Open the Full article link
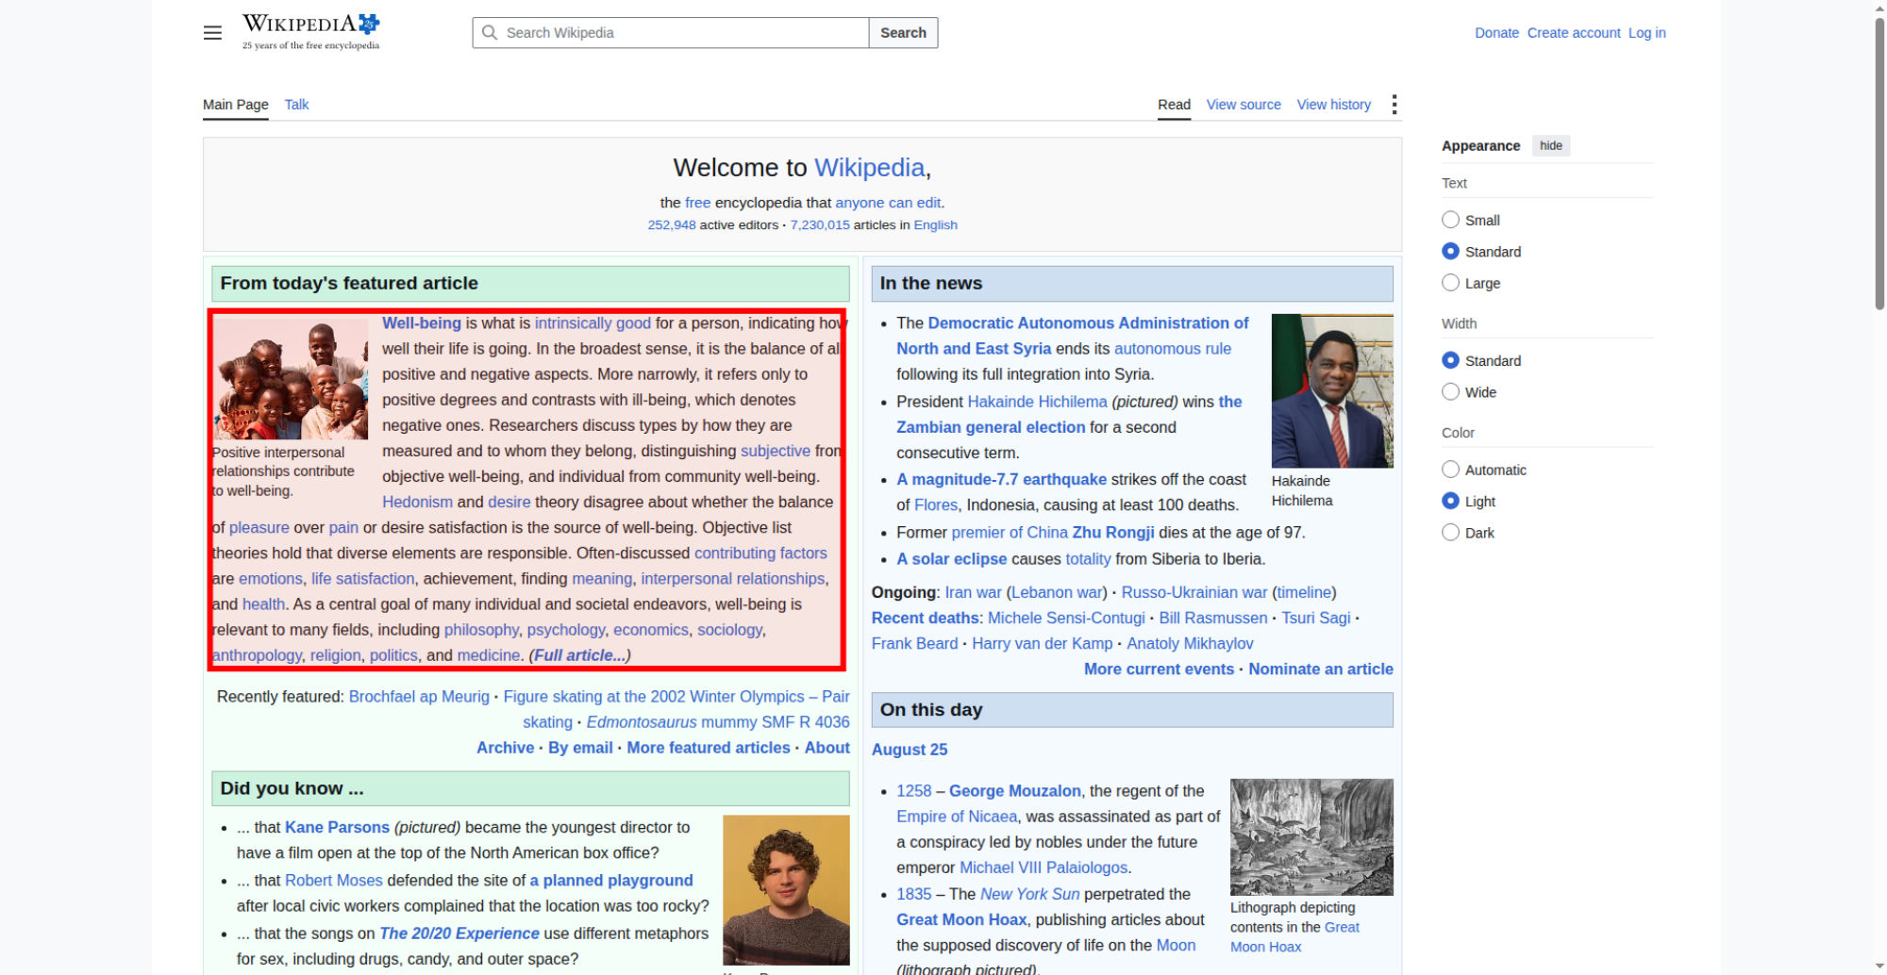Screen dimensions: 1887x975 (x=579, y=655)
